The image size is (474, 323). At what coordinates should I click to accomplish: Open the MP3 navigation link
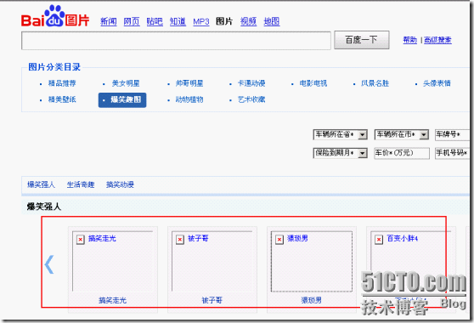(x=201, y=22)
